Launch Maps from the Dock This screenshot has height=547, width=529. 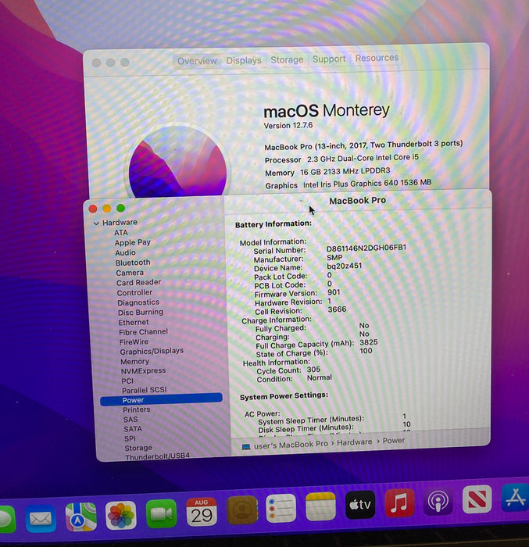tap(81, 517)
